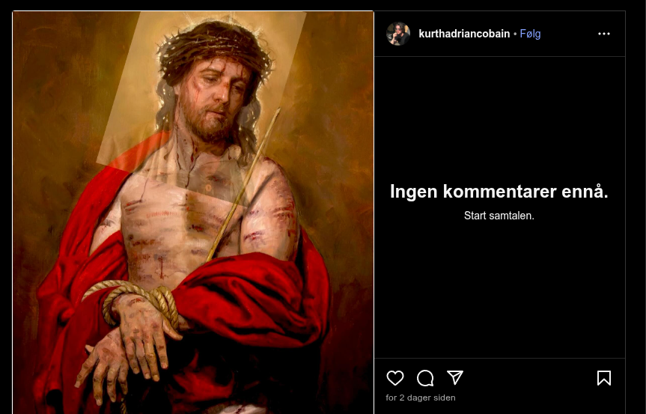Like the post with the heart icon
646x414 pixels.
click(x=395, y=378)
